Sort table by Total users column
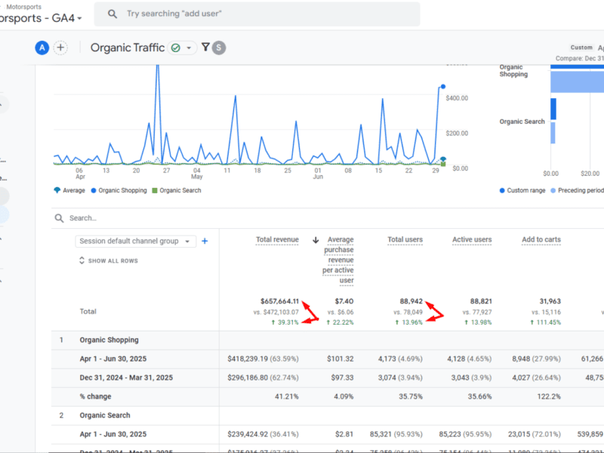604x453 pixels. [405, 240]
